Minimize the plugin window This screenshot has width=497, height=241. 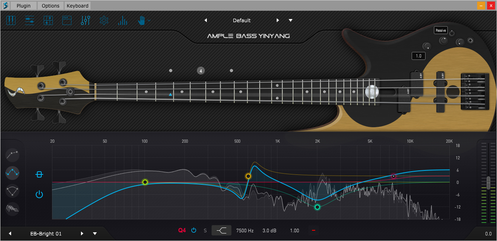coord(481,6)
